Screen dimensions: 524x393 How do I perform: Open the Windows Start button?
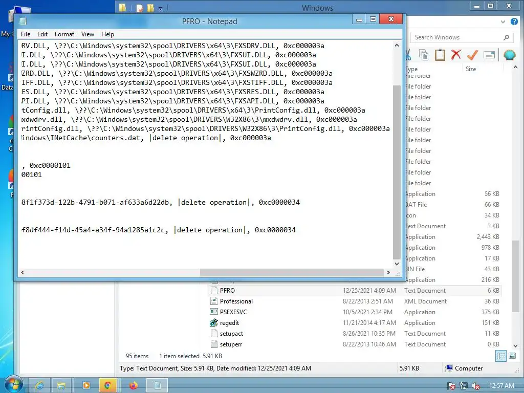13,384
